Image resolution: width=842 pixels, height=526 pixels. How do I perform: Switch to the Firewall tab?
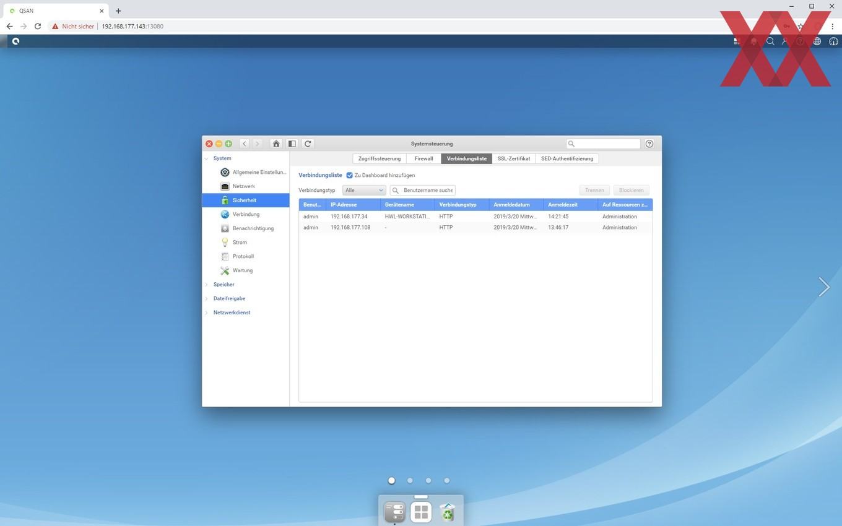pyautogui.click(x=424, y=158)
